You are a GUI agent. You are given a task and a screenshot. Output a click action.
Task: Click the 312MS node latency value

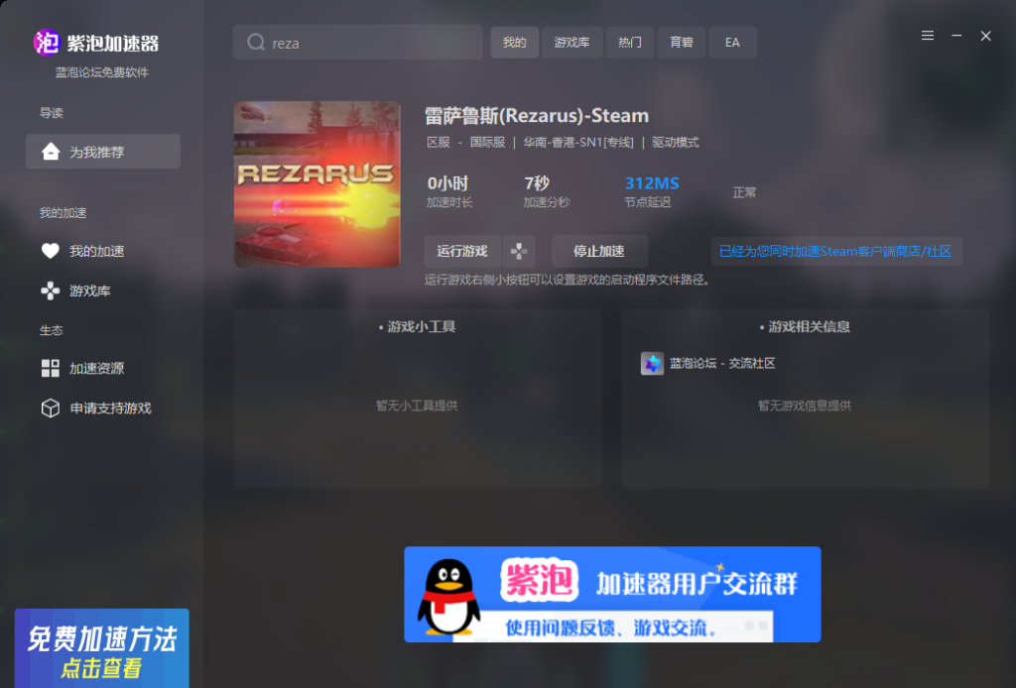pos(652,183)
